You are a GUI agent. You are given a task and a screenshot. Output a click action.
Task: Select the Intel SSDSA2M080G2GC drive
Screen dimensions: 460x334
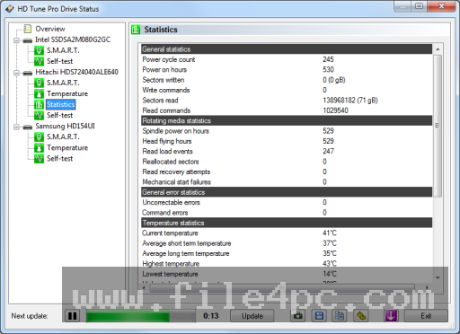(73, 40)
